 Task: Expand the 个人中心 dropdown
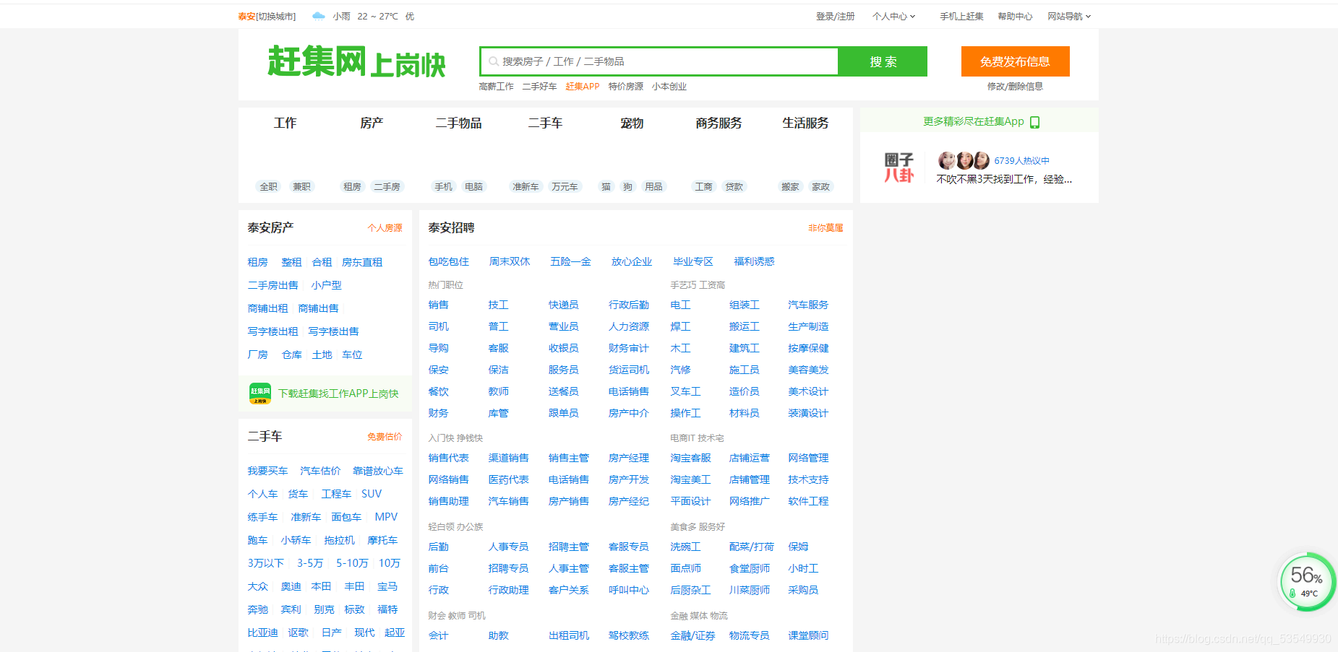(x=893, y=16)
